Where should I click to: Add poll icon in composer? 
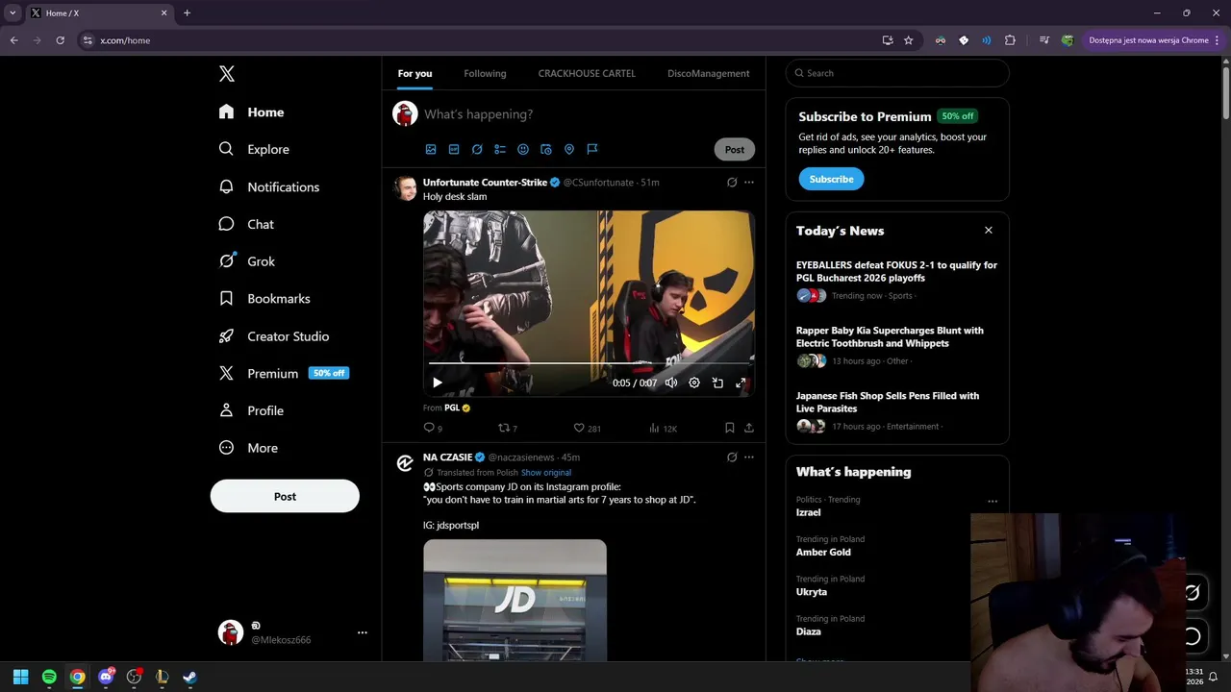coord(500,149)
